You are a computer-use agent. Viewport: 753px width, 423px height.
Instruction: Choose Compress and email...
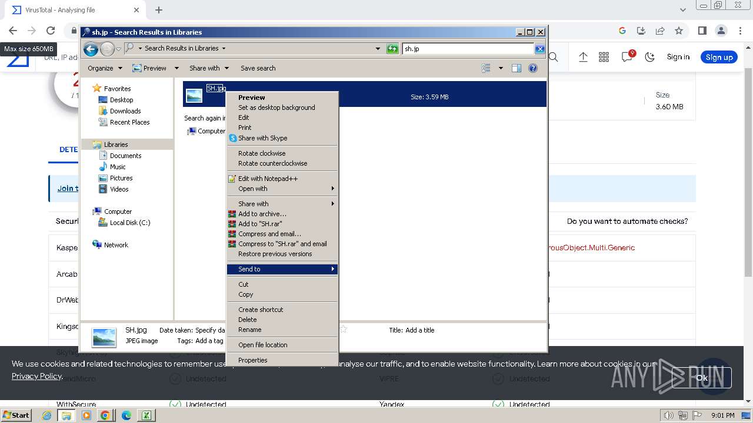coord(282,234)
